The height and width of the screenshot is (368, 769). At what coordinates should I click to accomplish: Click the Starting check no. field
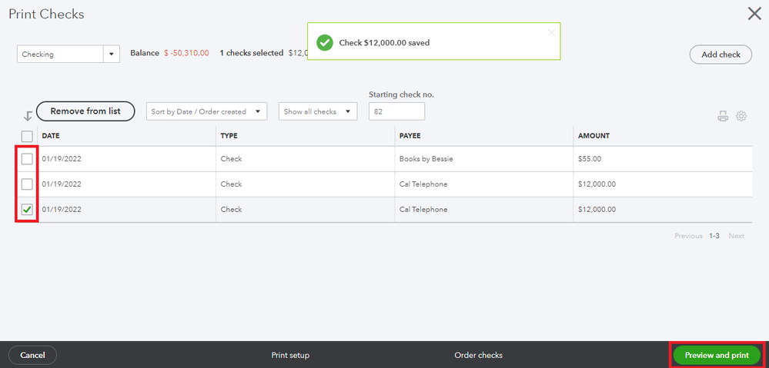click(396, 111)
